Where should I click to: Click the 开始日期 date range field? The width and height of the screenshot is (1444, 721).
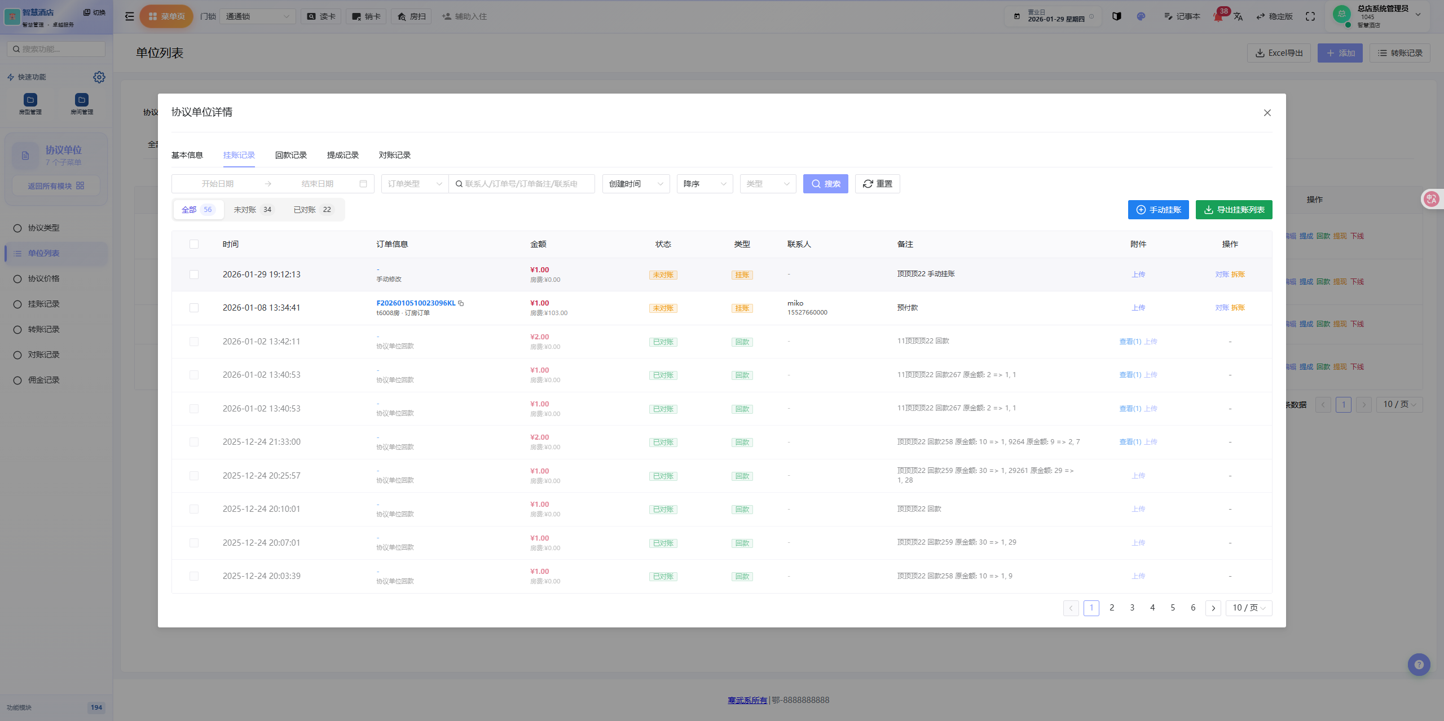(218, 184)
